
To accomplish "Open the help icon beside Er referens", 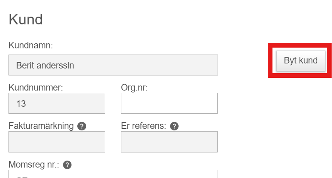I will coord(174,126).
